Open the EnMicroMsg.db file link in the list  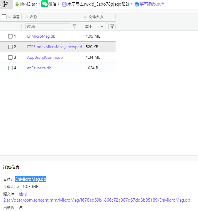pos(41,36)
